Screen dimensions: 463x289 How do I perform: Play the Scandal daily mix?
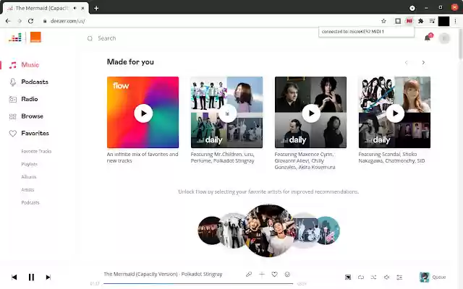click(x=395, y=113)
